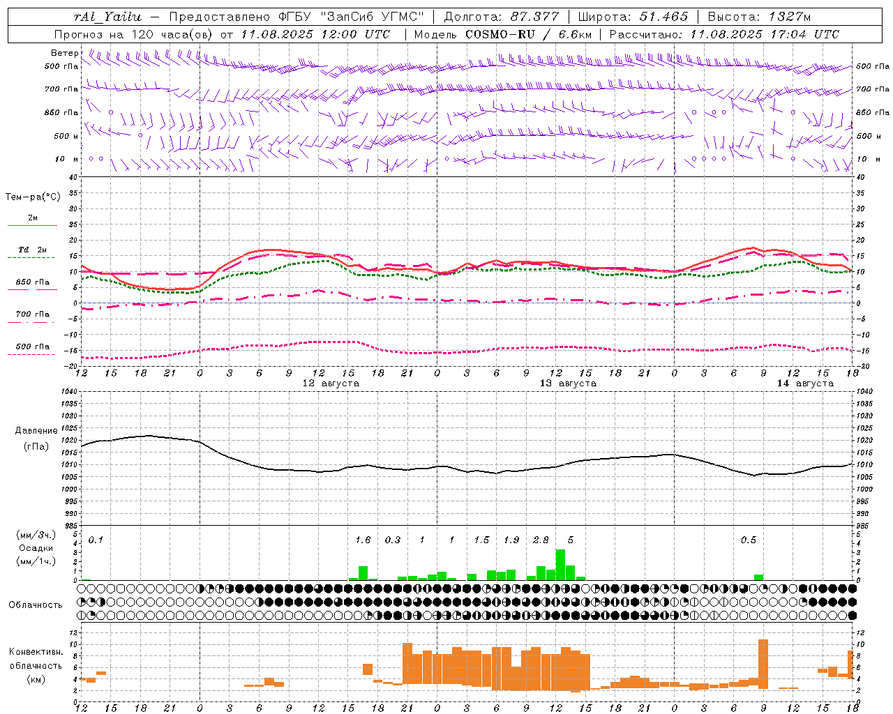893x714 pixels.
Task: Click the elevation text Высота: 1327м
Action: point(759,17)
